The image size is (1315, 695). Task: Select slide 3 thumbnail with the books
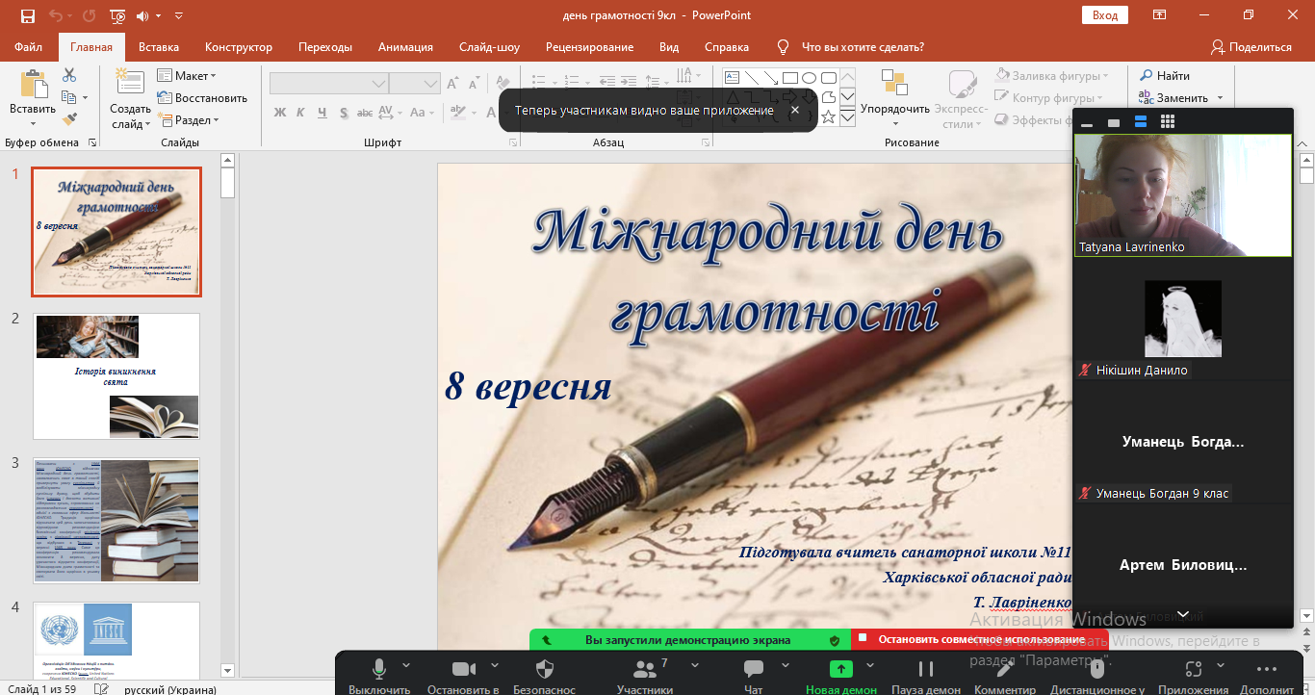point(116,520)
